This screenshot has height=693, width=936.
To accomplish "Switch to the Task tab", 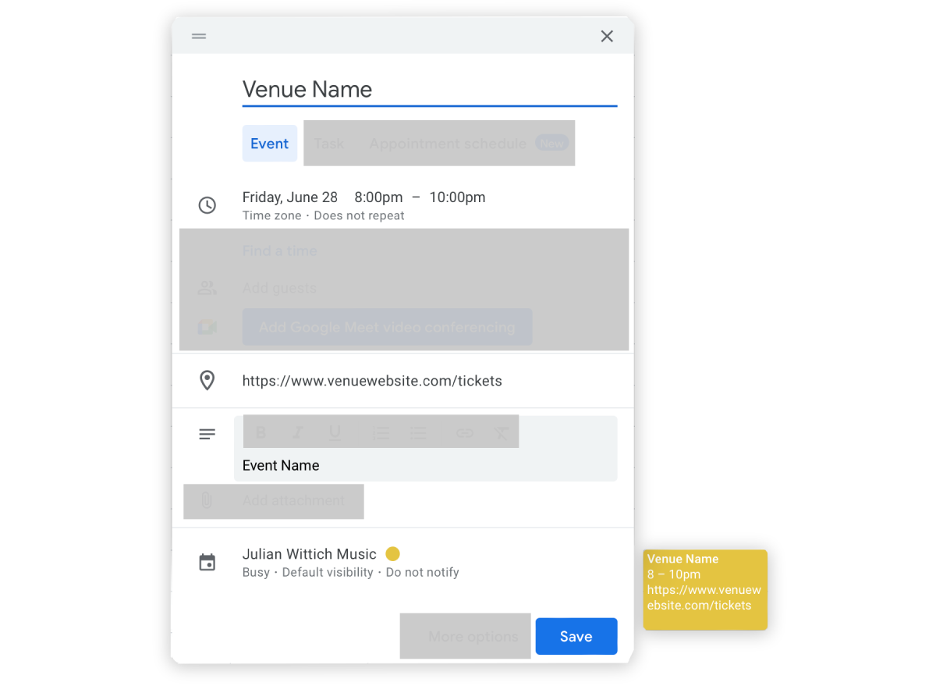I will point(328,143).
